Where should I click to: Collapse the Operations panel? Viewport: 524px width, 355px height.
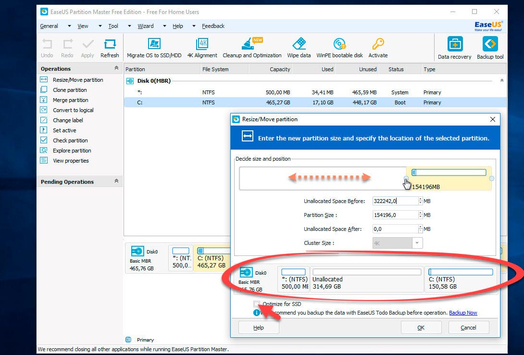pyautogui.click(x=116, y=68)
